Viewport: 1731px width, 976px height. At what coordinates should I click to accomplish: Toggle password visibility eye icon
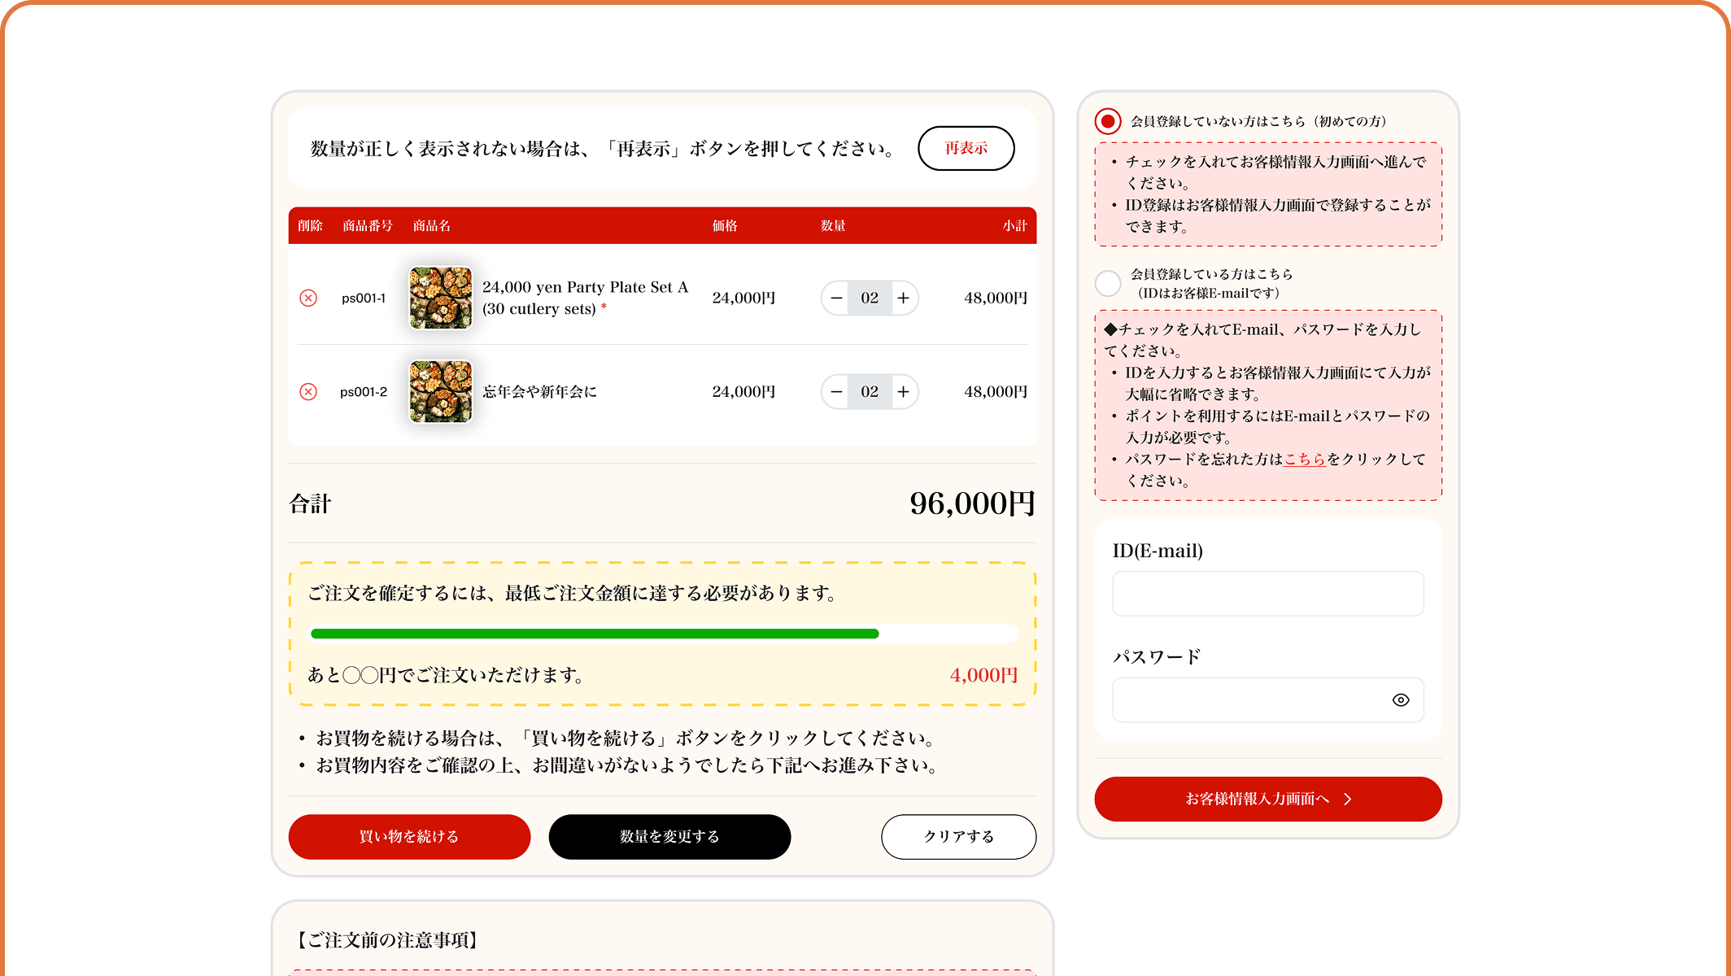(x=1401, y=699)
